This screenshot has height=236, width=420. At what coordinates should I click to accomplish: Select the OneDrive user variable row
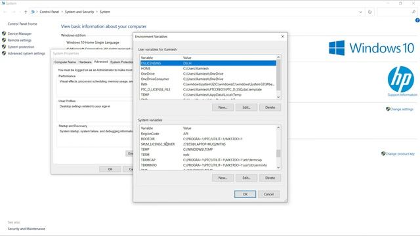(208, 73)
